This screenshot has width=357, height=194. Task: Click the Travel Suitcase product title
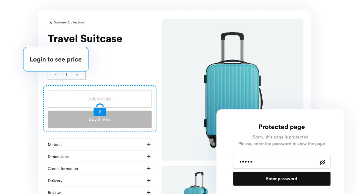(x=85, y=39)
